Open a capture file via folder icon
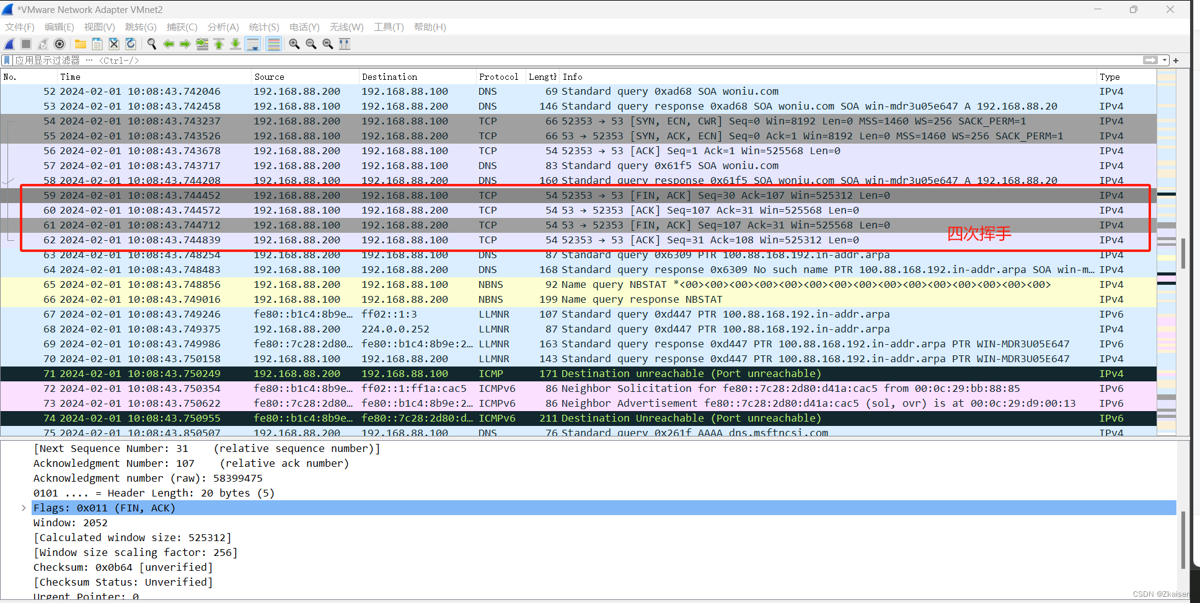 point(81,44)
